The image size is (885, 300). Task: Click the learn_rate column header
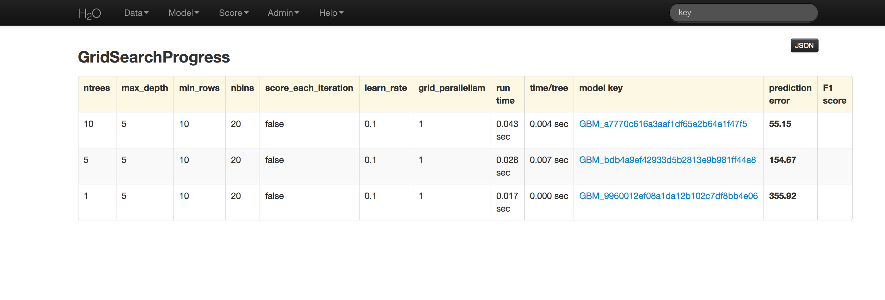(386, 88)
